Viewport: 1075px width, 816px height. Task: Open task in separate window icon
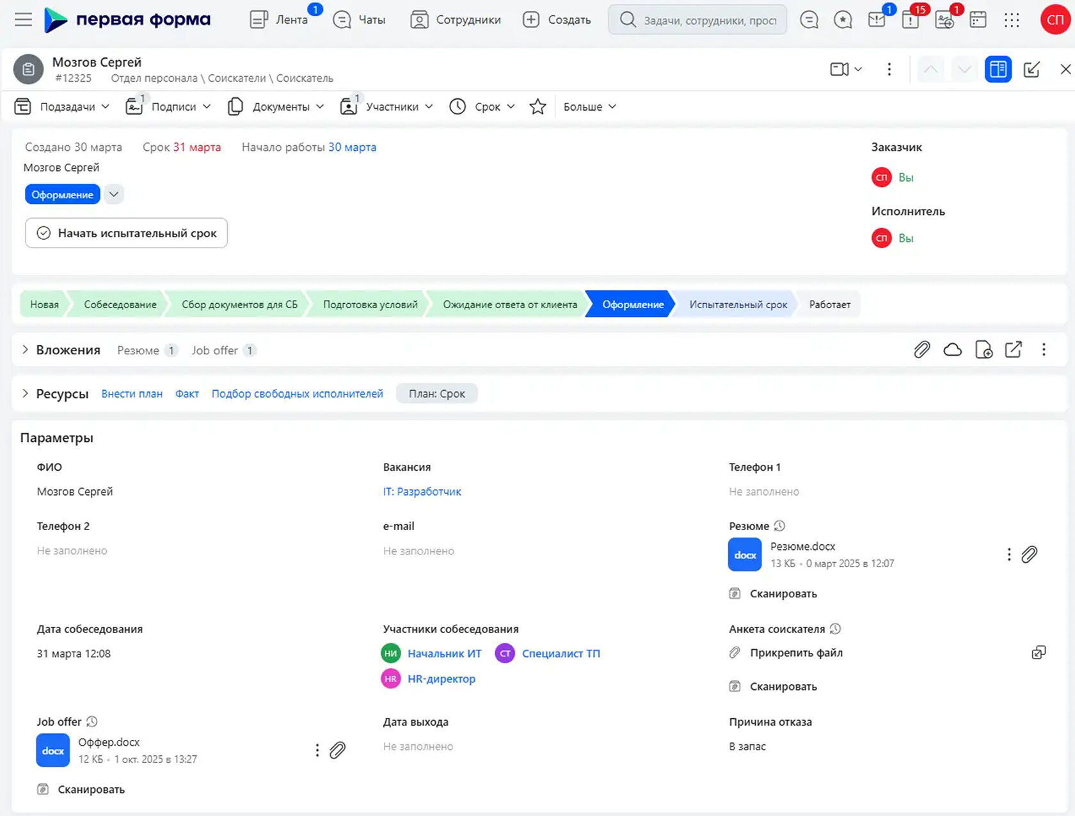1031,69
